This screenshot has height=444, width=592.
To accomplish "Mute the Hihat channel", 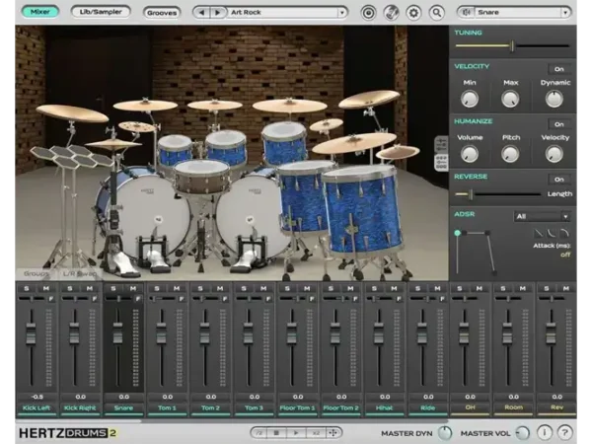I will tap(394, 288).
